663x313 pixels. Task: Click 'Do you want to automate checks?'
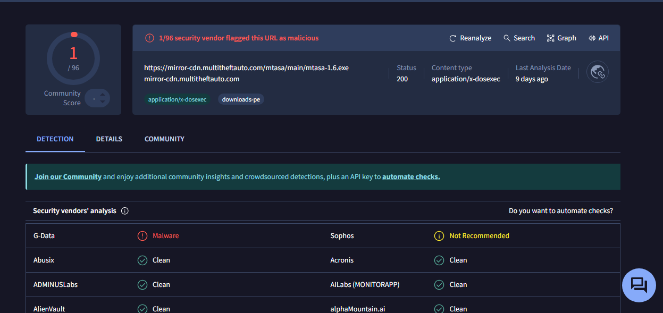560,211
